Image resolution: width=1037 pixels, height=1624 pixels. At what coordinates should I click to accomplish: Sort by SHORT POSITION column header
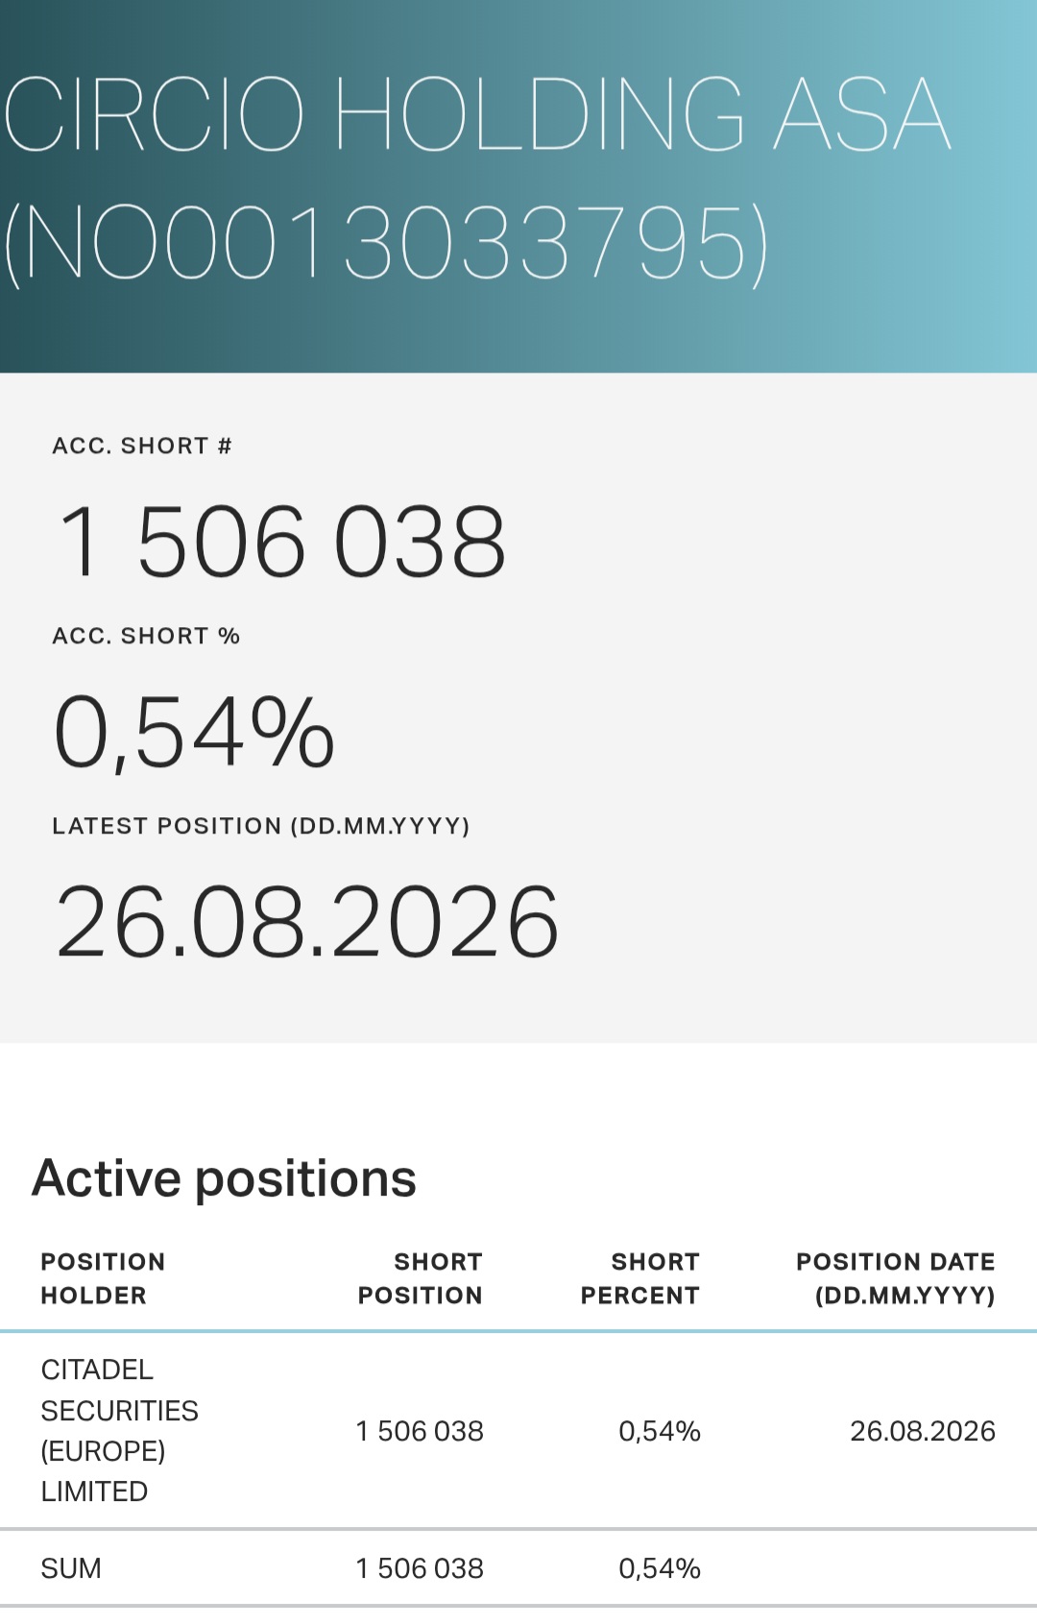[421, 1278]
